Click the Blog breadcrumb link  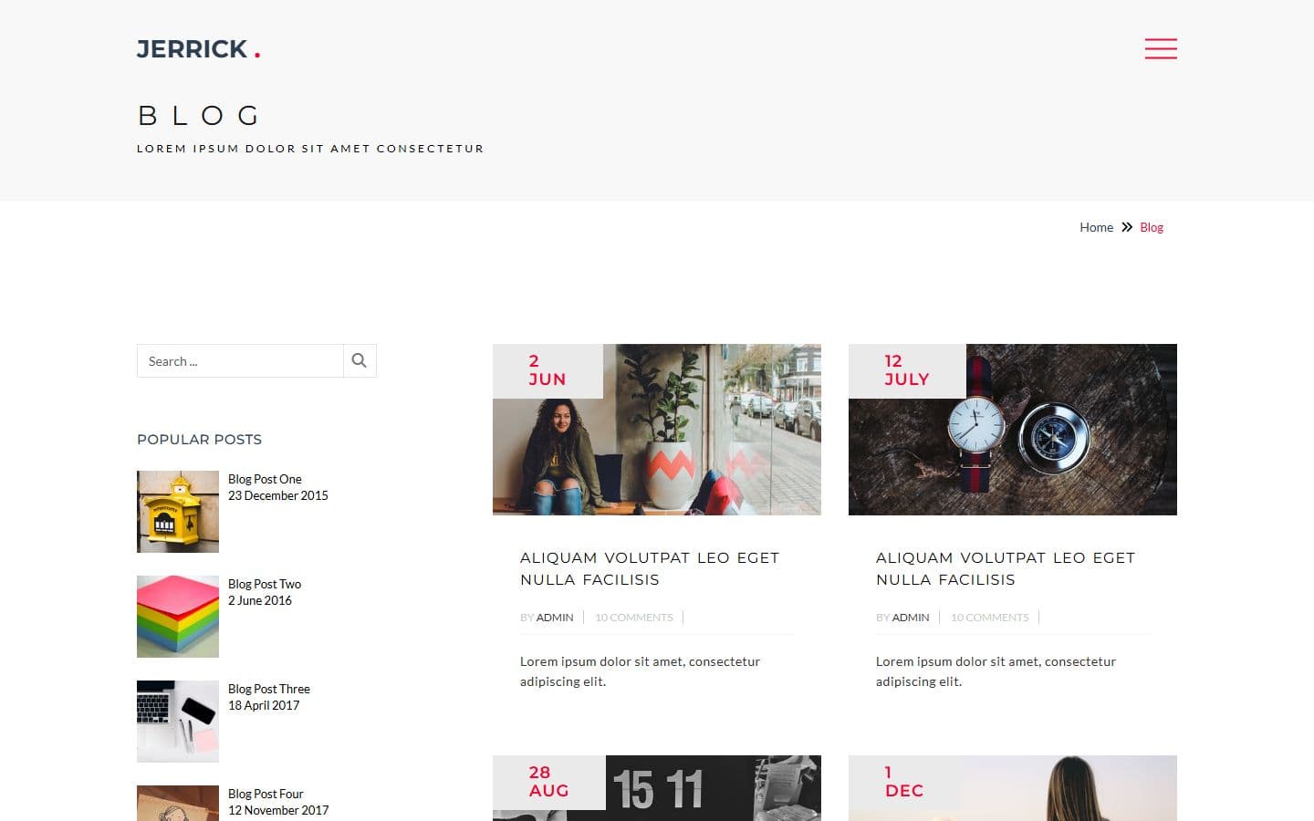(x=1152, y=227)
